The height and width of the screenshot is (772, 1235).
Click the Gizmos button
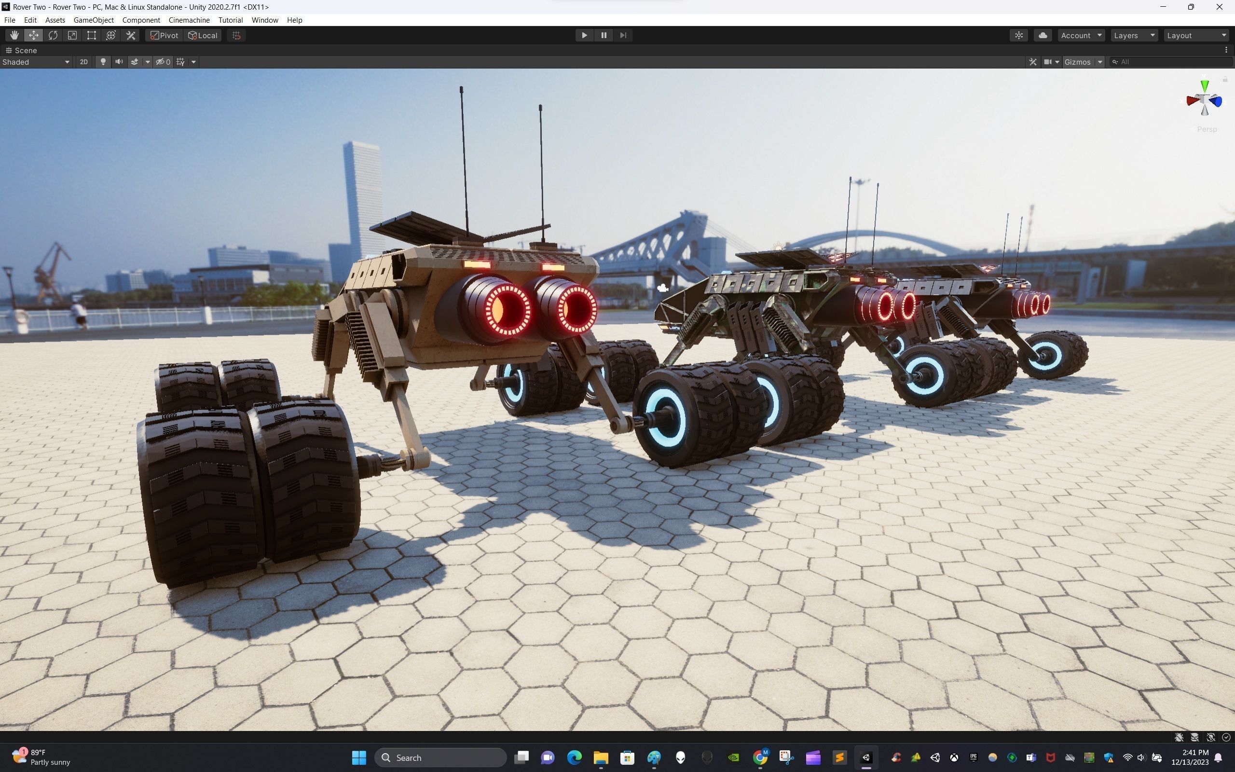pyautogui.click(x=1077, y=62)
